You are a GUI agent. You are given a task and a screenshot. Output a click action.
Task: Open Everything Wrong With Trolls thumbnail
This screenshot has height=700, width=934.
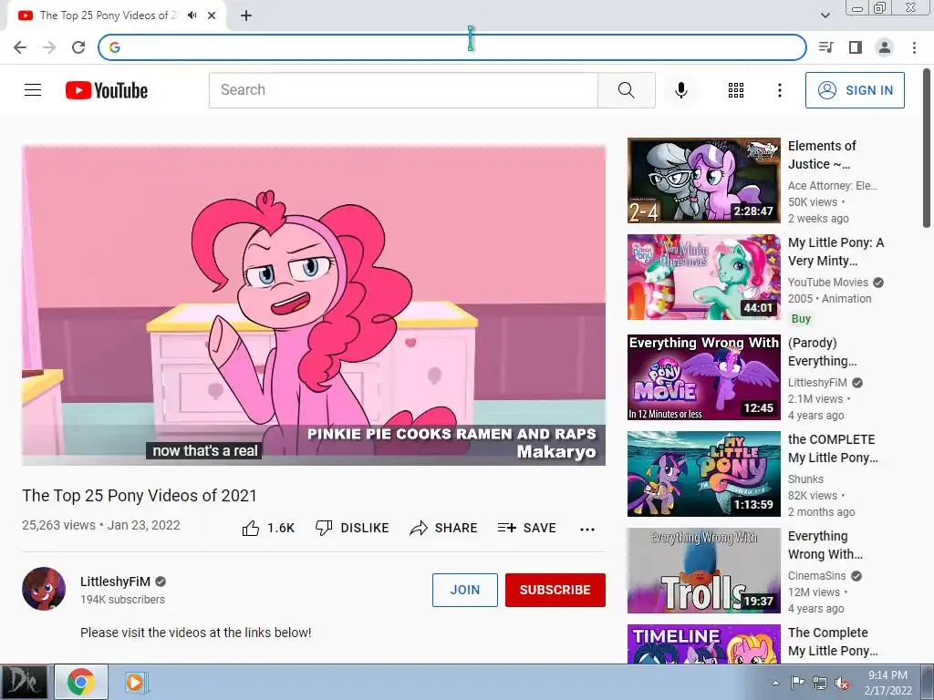click(703, 571)
